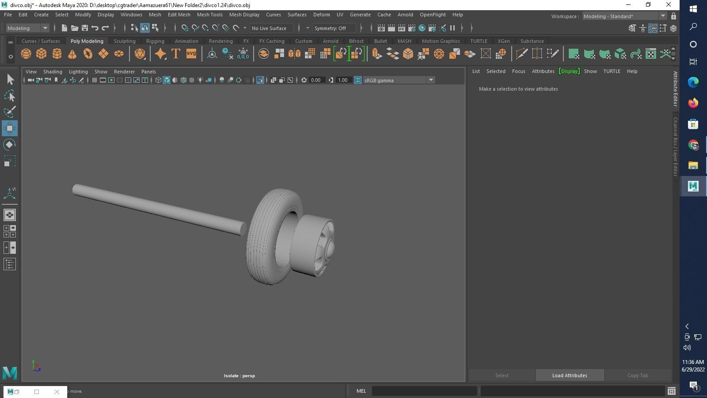The height and width of the screenshot is (398, 707).
Task: Create a Polygon Torus from shelf
Action: tap(88, 54)
